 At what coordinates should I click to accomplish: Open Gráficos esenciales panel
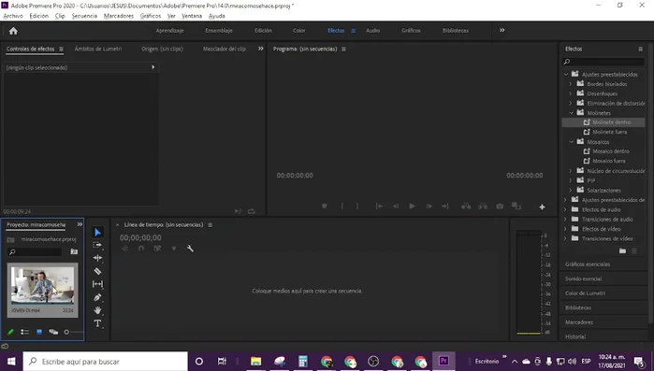pos(588,264)
